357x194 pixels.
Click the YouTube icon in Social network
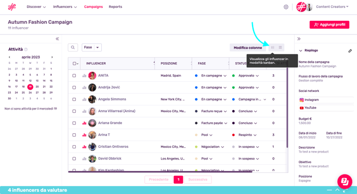[x=302, y=108]
